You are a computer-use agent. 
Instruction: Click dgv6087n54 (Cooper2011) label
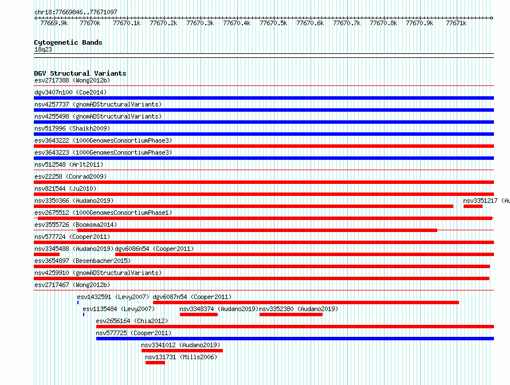coord(192,297)
